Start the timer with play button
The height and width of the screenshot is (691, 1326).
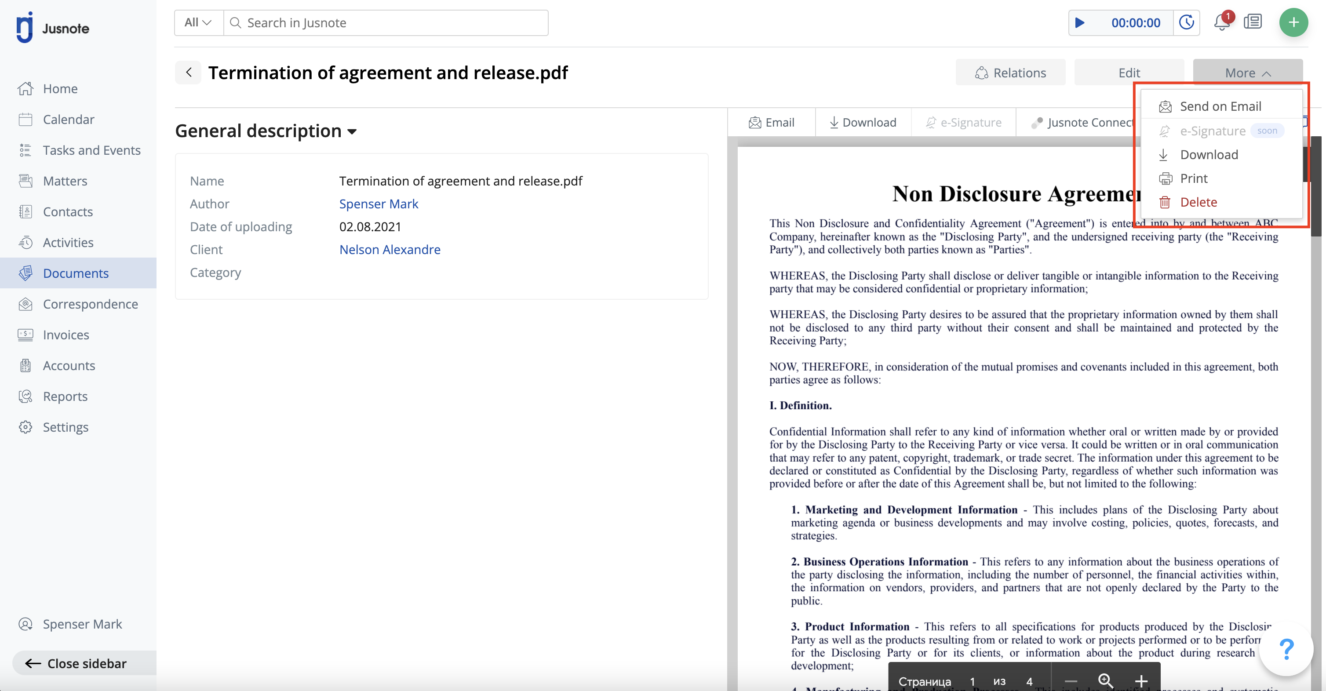pyautogui.click(x=1080, y=23)
